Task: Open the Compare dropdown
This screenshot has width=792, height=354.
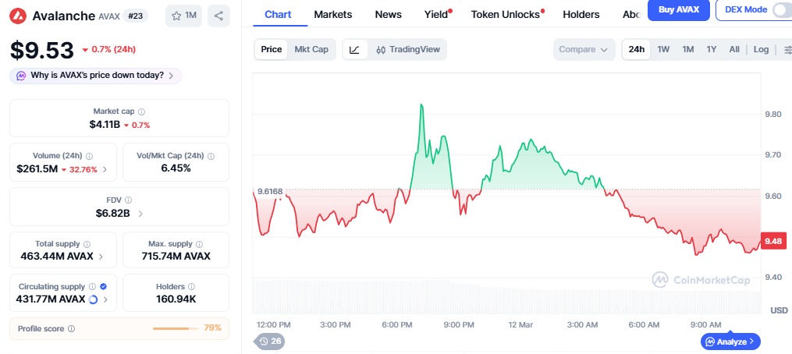Action: tap(583, 50)
